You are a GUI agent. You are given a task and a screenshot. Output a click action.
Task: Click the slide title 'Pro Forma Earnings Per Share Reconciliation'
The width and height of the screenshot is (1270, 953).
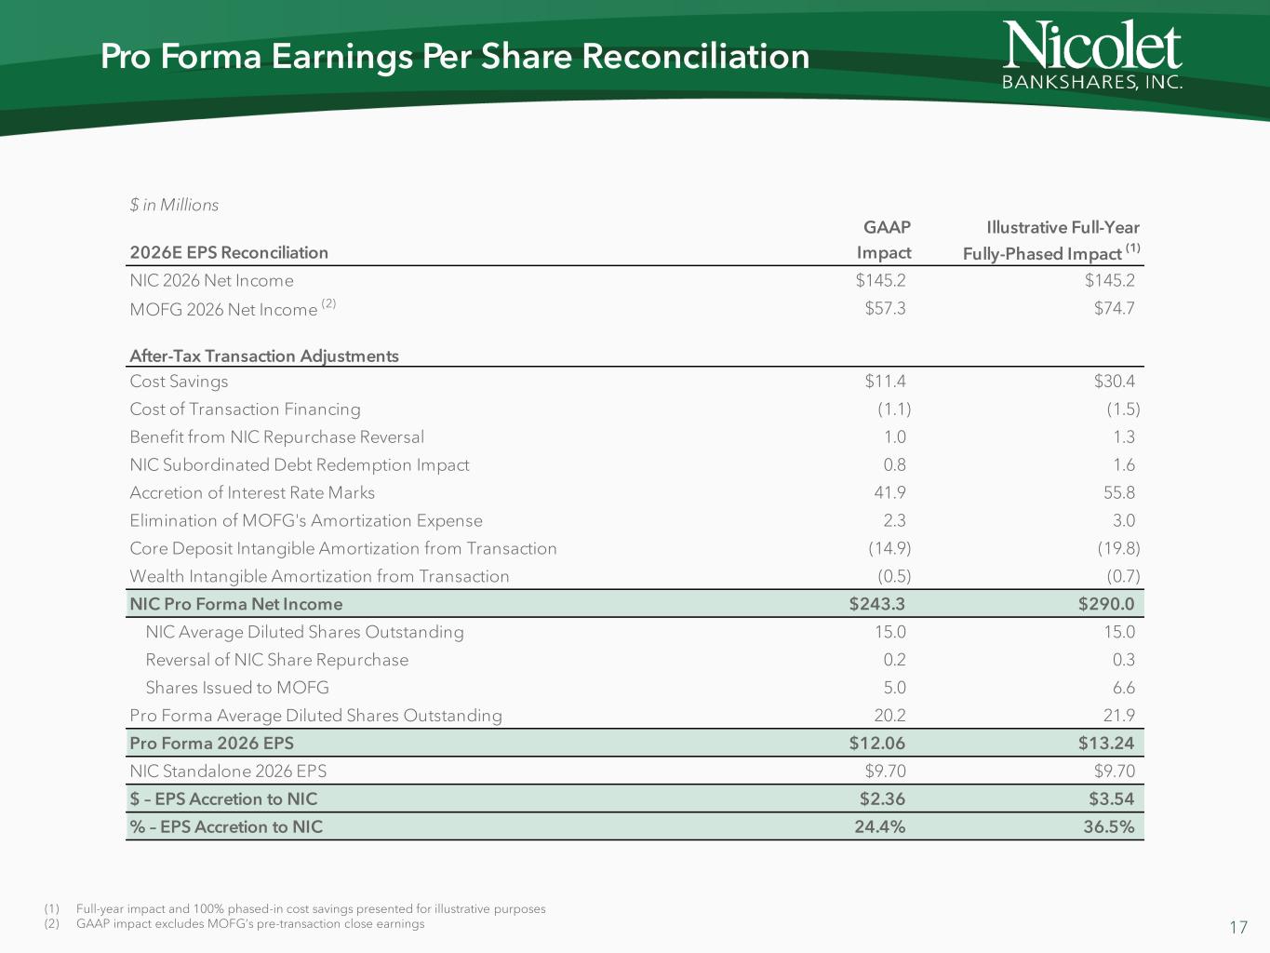coord(455,57)
